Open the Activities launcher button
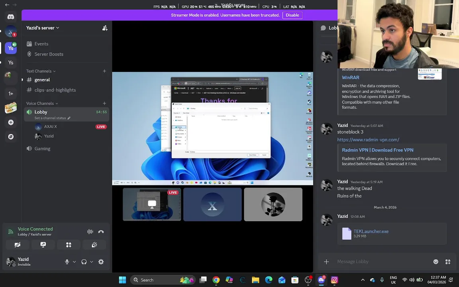This screenshot has height=287, width=459. pyautogui.click(x=69, y=245)
